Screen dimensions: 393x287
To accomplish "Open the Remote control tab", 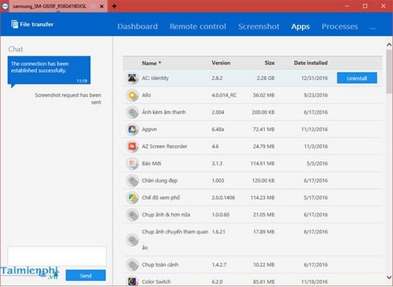I will 198,27.
